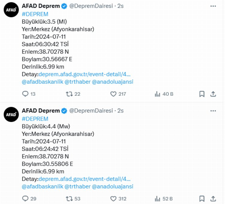Retweet the post with 53 retweets
The image size is (225, 204).
click(69, 199)
